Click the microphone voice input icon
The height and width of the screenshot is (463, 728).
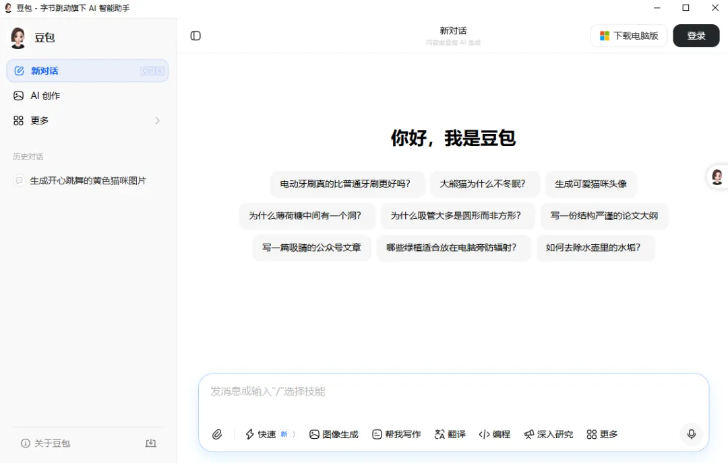click(x=692, y=434)
